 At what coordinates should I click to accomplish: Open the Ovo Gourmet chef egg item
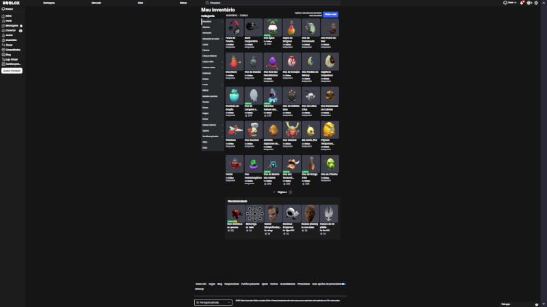tap(254, 130)
